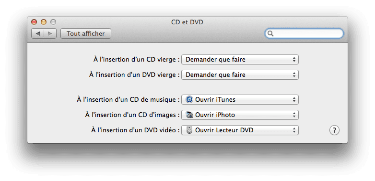Open the blank DVD insertion dropdown
Image resolution: width=375 pixels, height=181 pixels.
tap(240, 75)
